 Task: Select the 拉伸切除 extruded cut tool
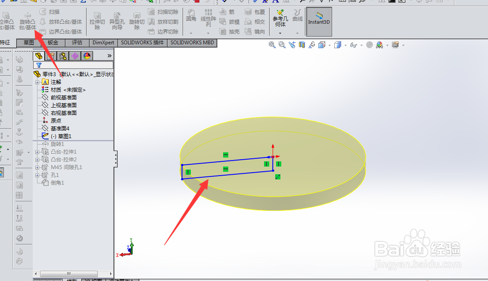coord(97,21)
